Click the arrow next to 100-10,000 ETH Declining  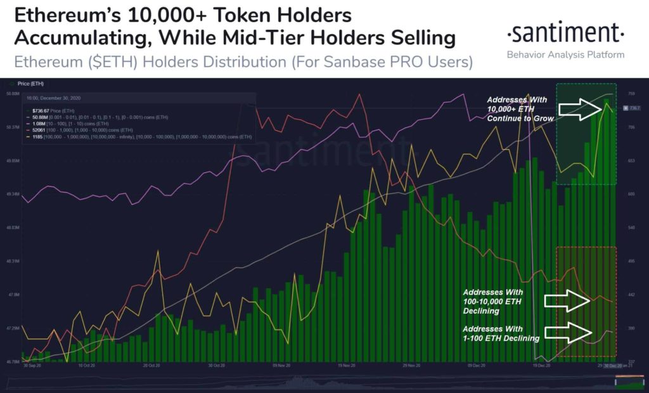[567, 300]
